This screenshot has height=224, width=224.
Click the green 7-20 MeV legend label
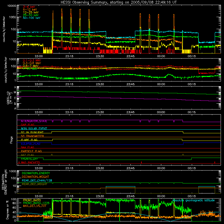pos(30,69)
